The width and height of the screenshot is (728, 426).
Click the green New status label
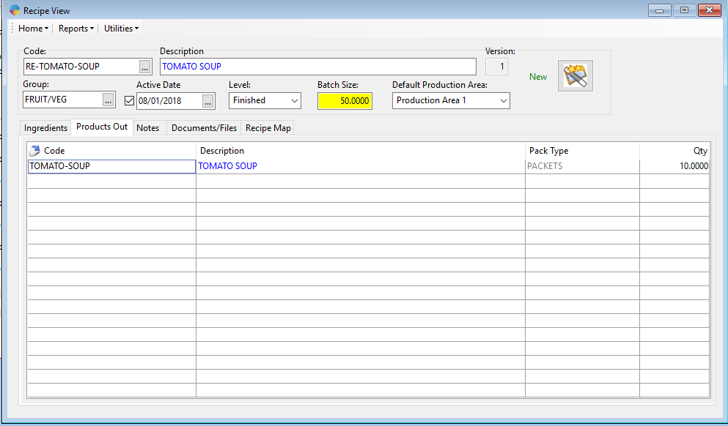tap(538, 77)
